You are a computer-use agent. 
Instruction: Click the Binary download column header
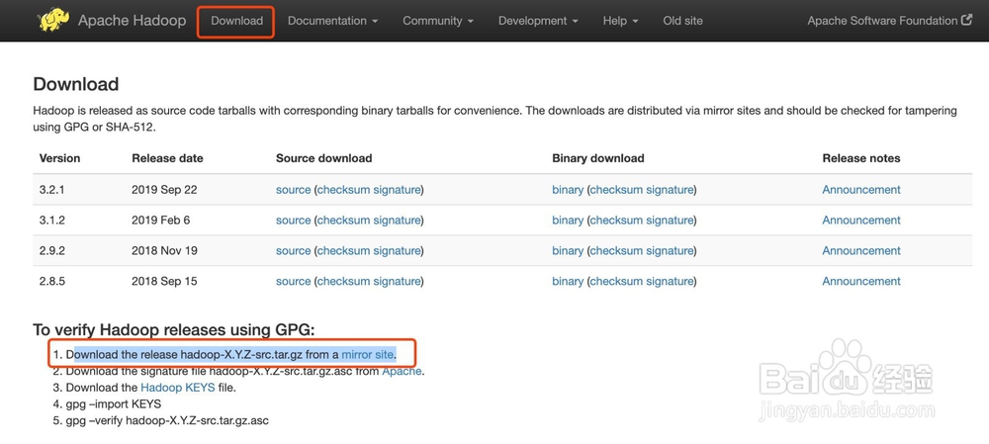point(598,158)
